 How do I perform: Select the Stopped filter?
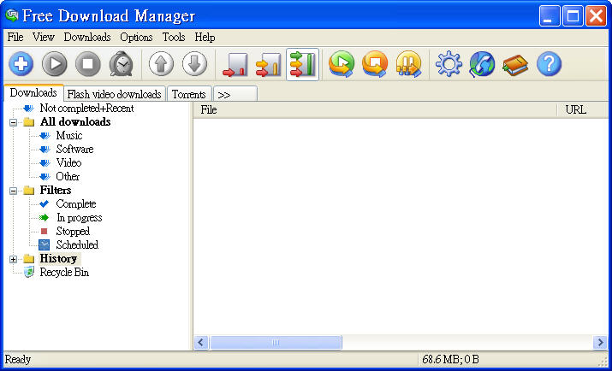pos(73,231)
